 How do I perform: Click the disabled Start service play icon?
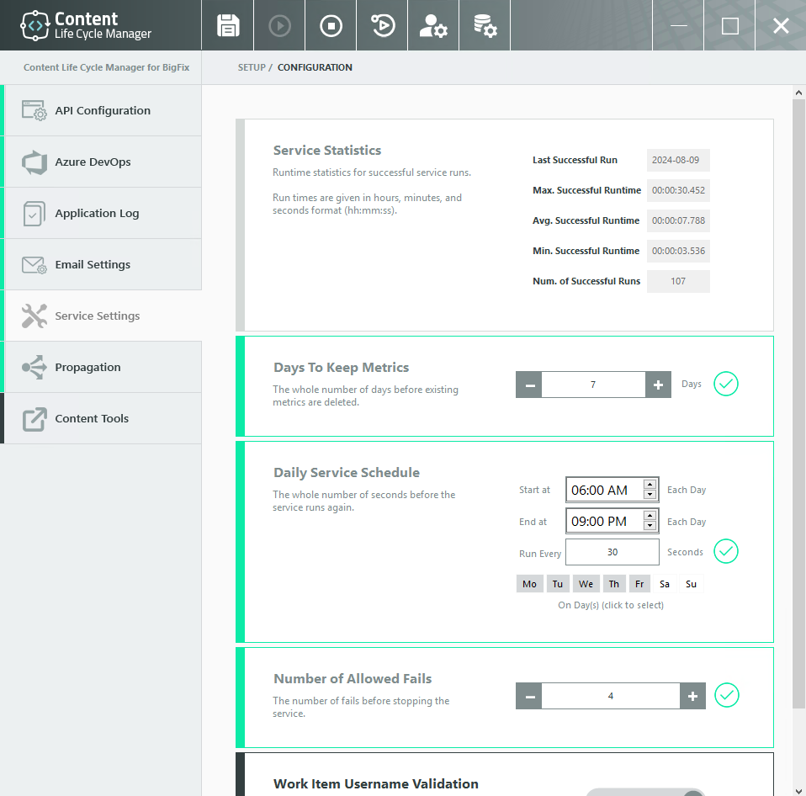click(x=279, y=25)
